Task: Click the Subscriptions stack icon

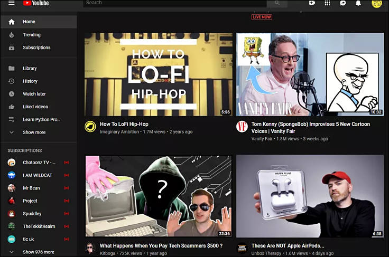Action: click(x=12, y=47)
